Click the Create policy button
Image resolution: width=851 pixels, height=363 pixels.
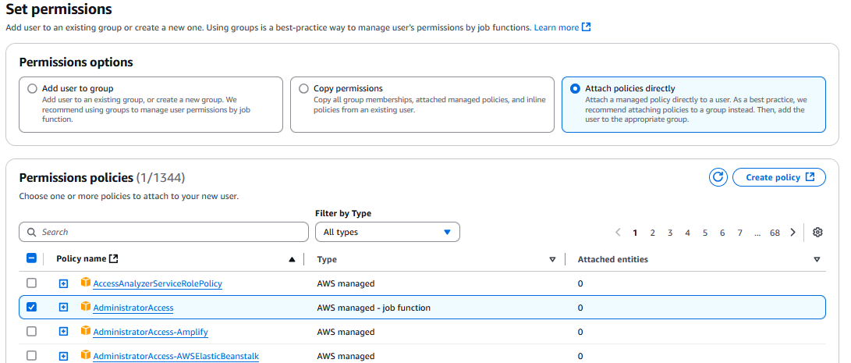778,177
